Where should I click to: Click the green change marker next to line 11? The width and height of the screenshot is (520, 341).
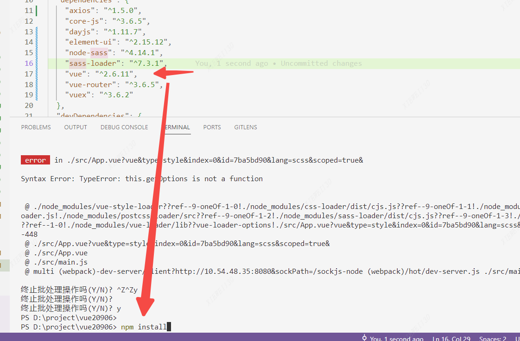coord(36,10)
